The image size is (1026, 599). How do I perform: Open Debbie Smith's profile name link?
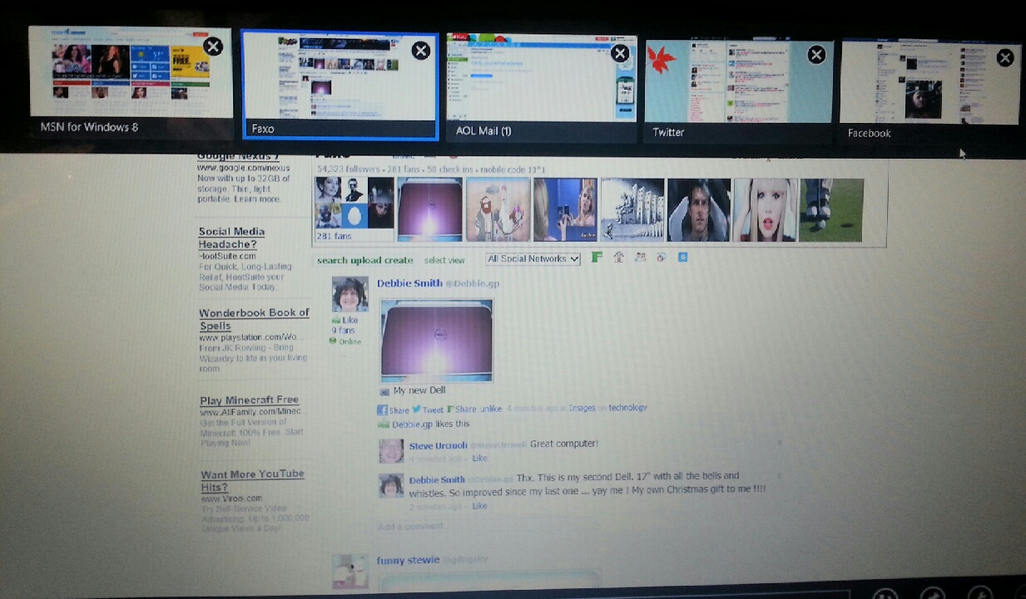pos(408,283)
